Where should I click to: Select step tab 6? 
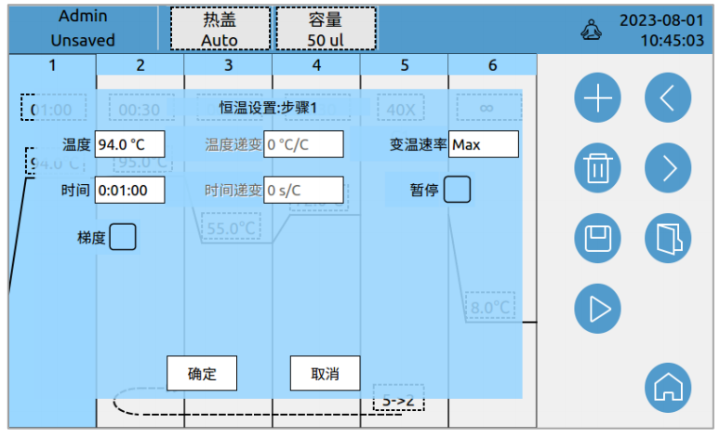[492, 65]
